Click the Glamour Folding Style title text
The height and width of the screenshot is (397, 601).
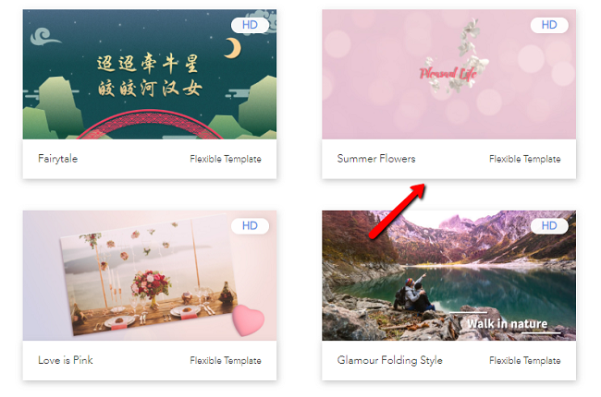390,360
